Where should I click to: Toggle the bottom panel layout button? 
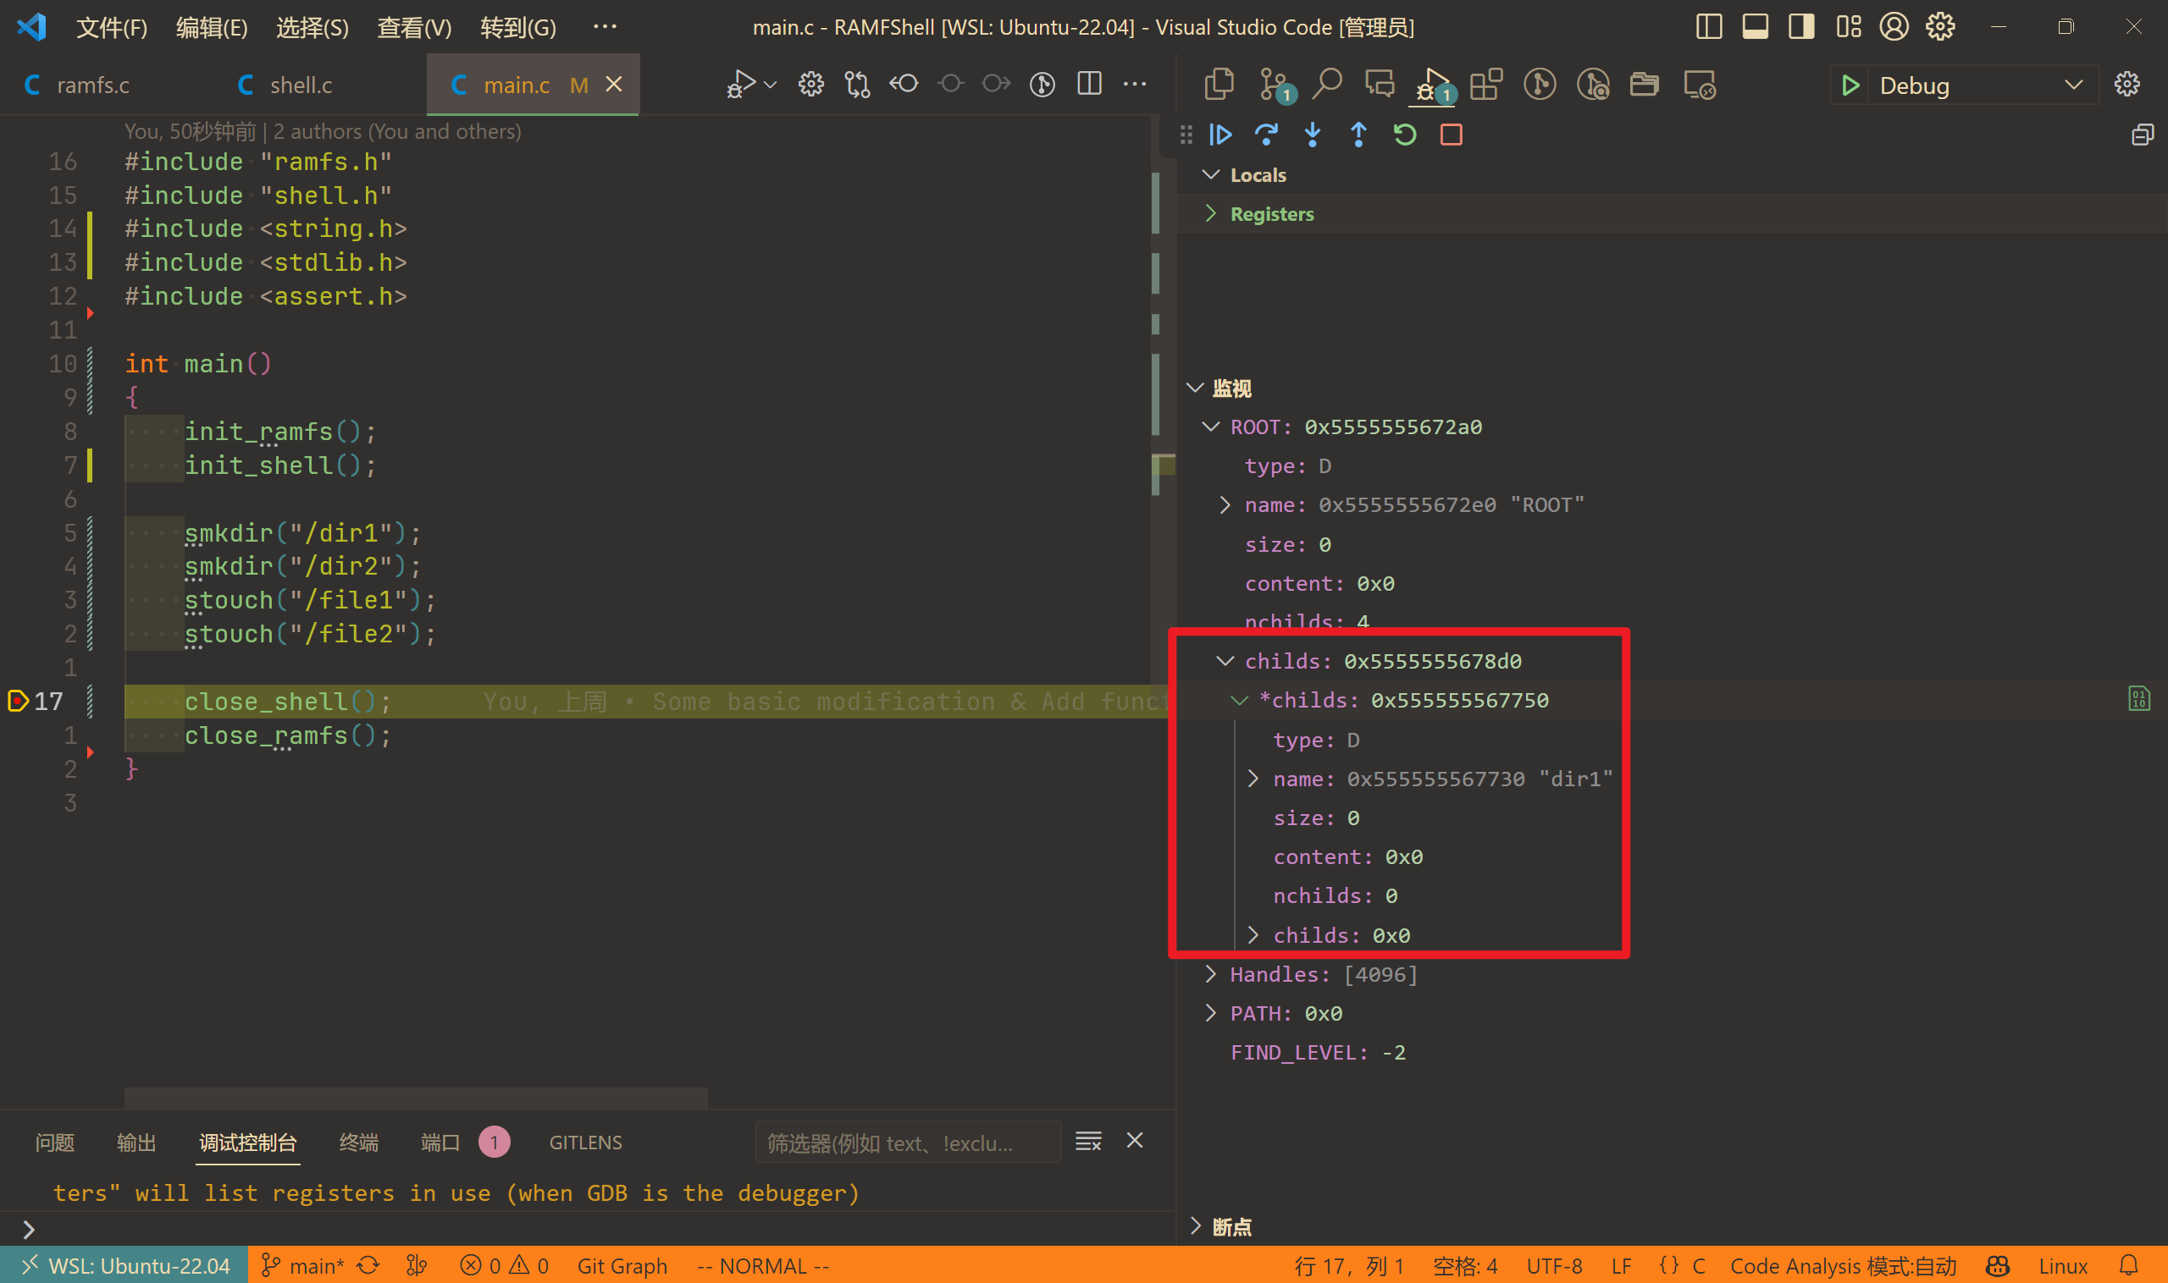1756,27
